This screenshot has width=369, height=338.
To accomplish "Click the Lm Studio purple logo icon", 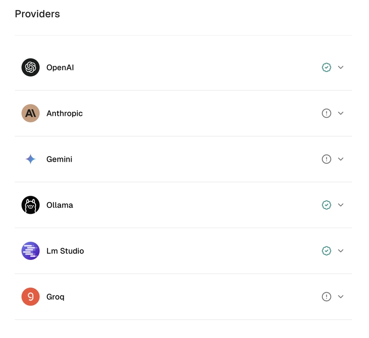I will coord(30,251).
